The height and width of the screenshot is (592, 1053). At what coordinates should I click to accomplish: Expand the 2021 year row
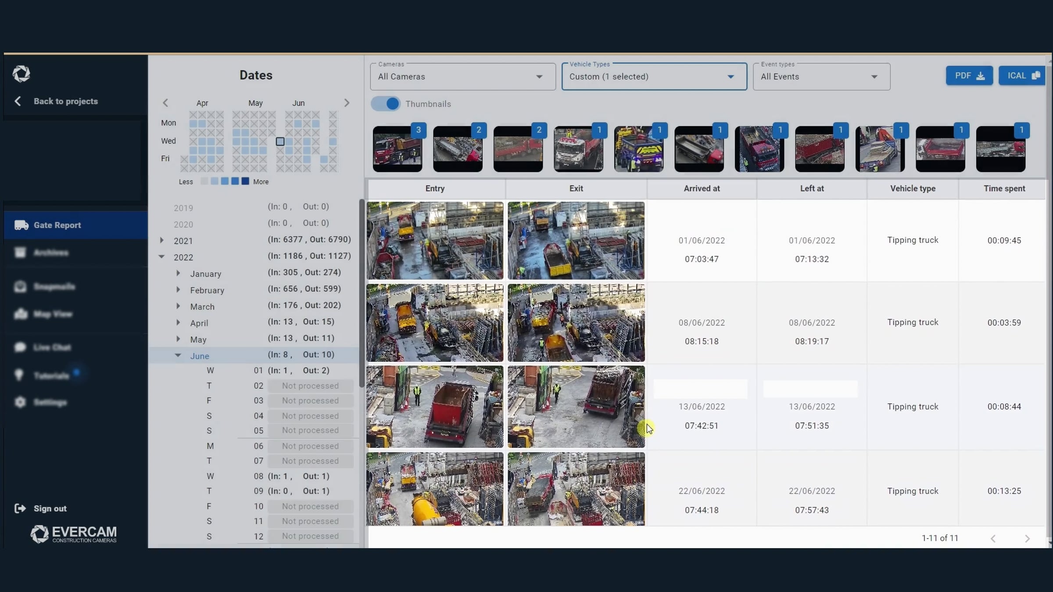[162, 240]
